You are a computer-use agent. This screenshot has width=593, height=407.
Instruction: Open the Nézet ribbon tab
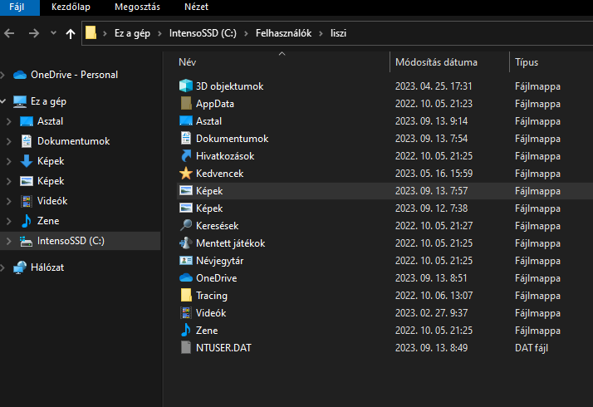click(196, 7)
